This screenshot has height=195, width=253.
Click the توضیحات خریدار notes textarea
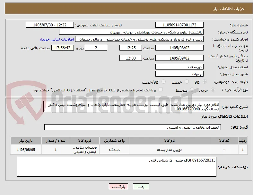click(x=117, y=167)
